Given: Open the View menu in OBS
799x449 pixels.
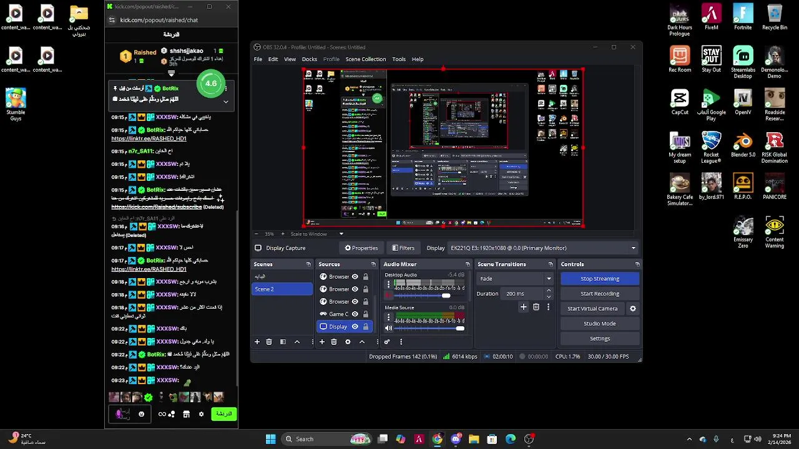Looking at the screenshot, I should click(290, 59).
